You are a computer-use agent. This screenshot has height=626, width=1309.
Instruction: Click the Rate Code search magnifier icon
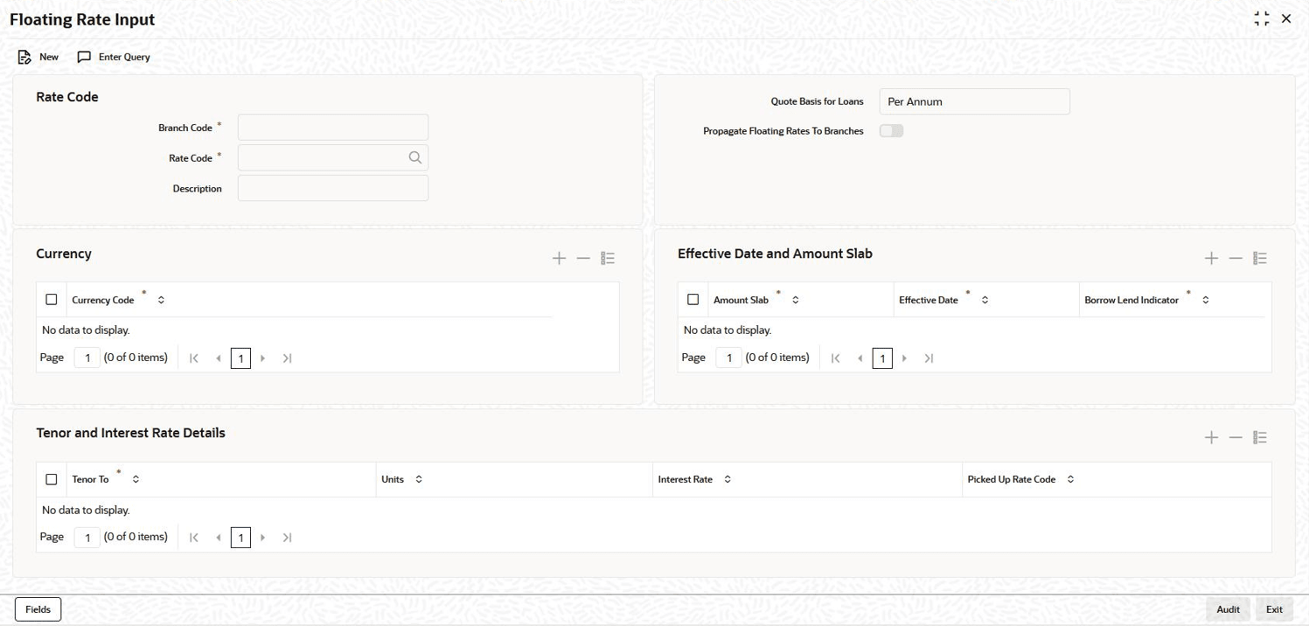click(414, 157)
